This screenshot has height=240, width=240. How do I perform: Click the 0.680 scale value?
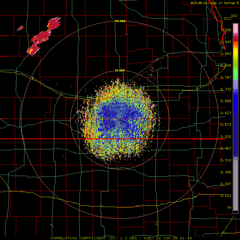click(226, 101)
